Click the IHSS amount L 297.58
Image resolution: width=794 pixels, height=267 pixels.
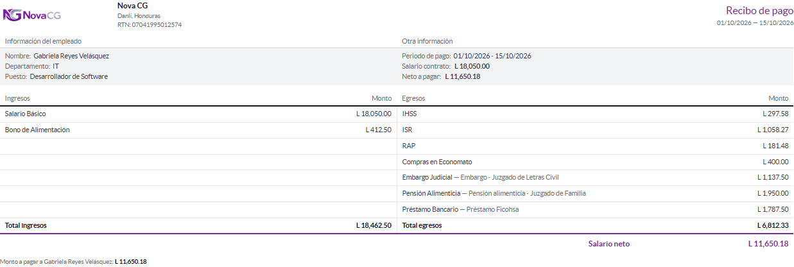tap(776, 114)
